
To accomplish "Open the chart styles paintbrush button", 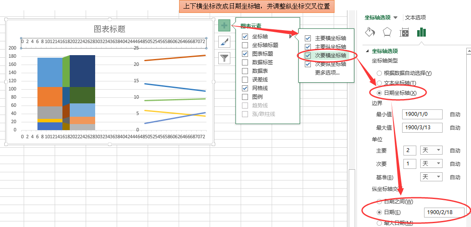I will (224, 42).
